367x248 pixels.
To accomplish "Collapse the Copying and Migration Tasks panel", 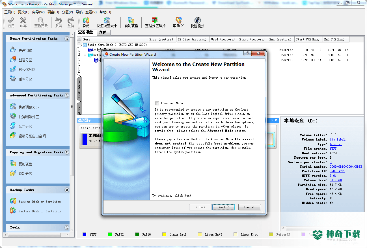I will click(67, 152).
